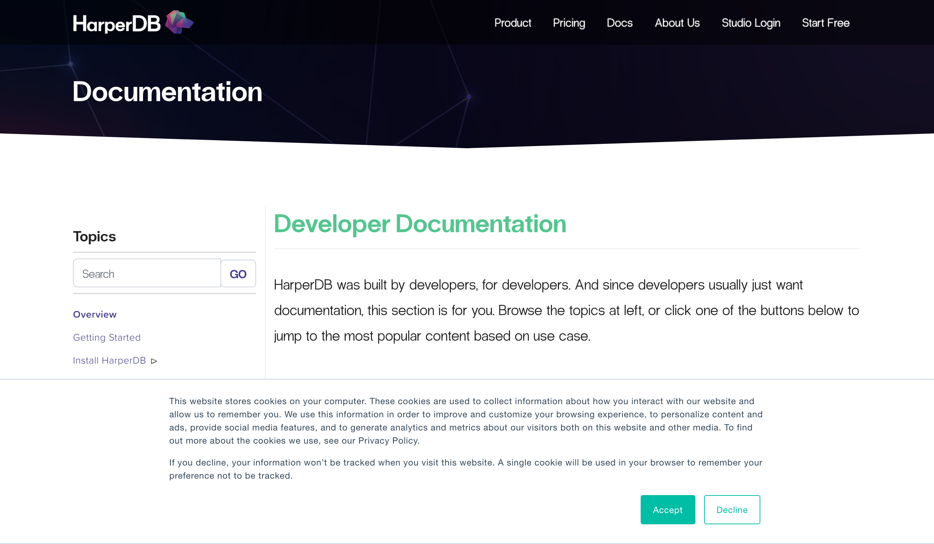Focus the Topics search field
The width and height of the screenshot is (934, 544).
[x=147, y=274]
